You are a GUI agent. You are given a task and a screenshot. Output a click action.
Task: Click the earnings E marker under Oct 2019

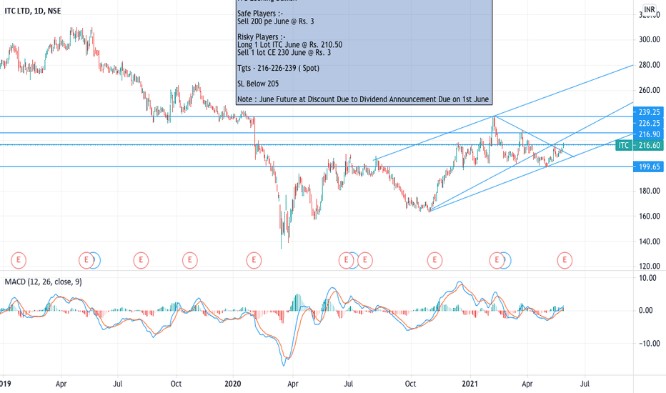click(190, 259)
